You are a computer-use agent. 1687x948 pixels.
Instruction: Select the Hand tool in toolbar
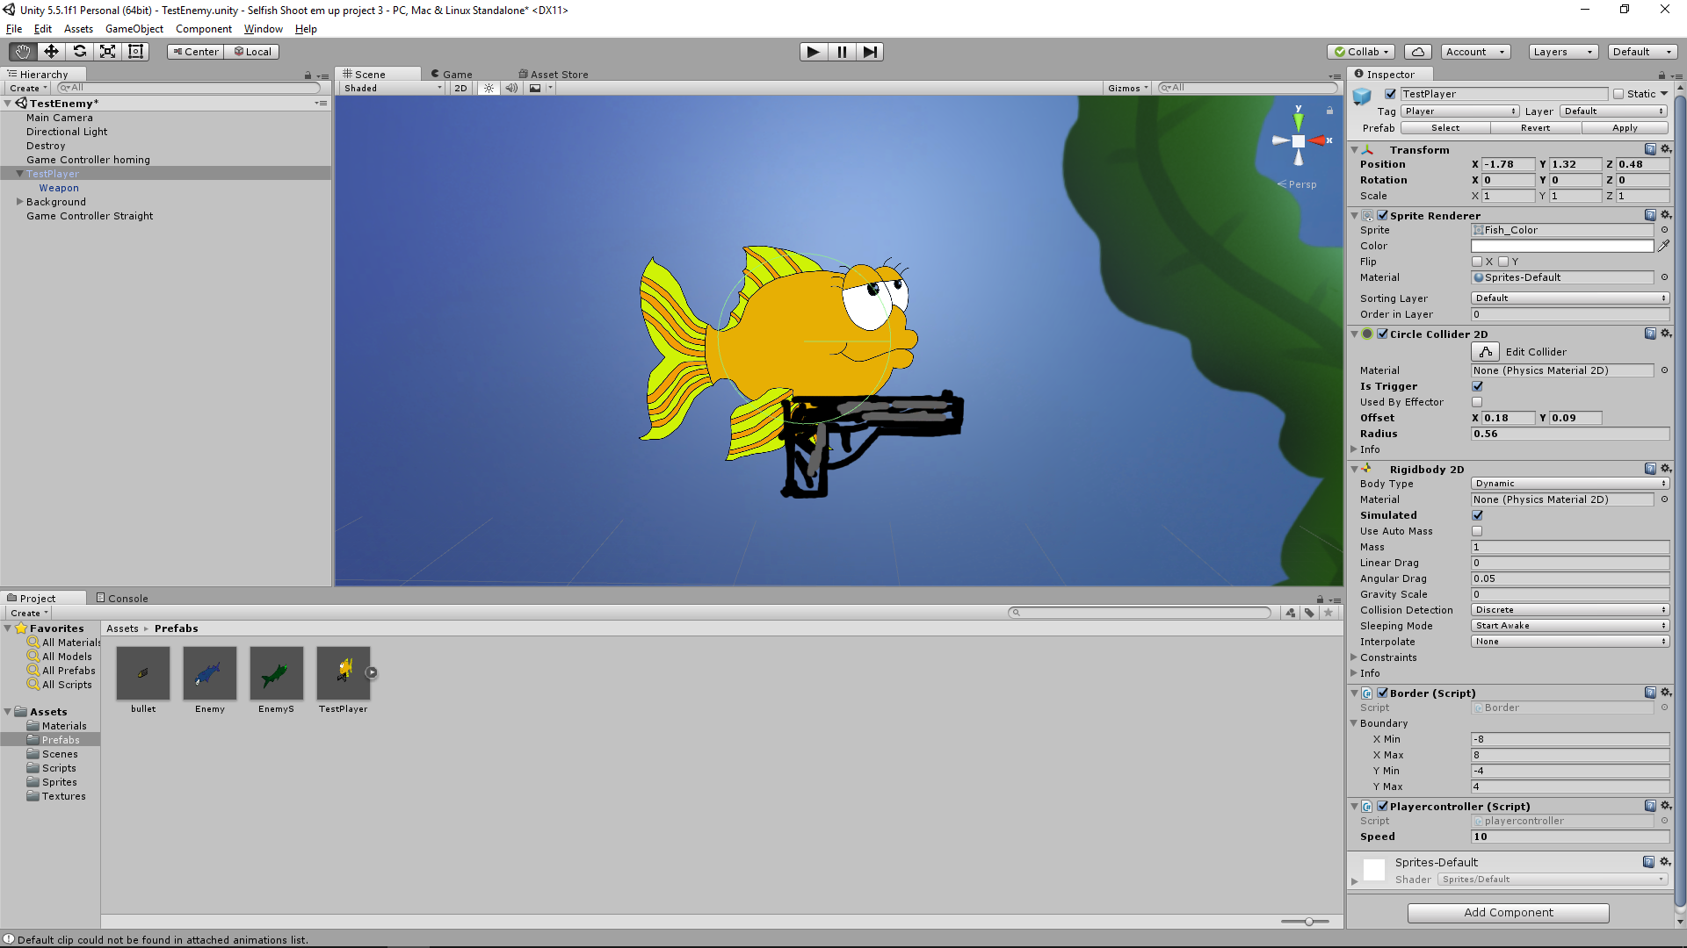(x=23, y=52)
